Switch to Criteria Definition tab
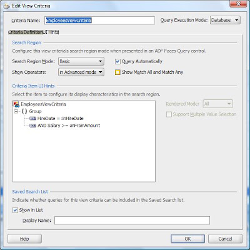The image size is (250, 250). (25, 32)
